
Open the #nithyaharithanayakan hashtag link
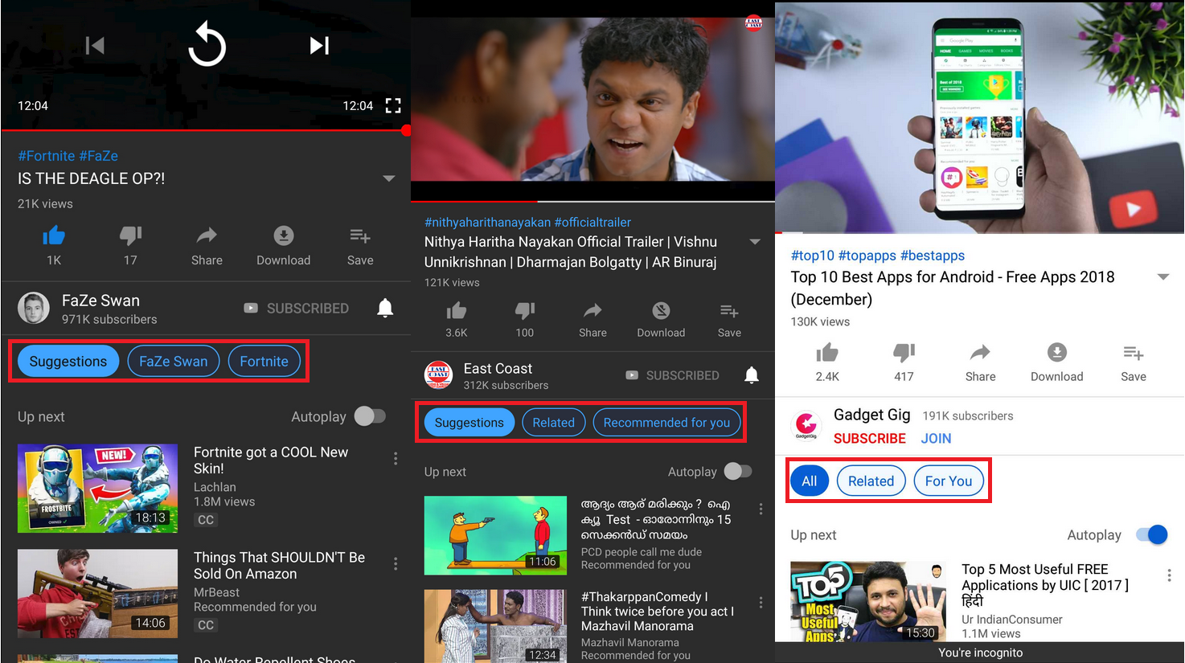tap(488, 223)
